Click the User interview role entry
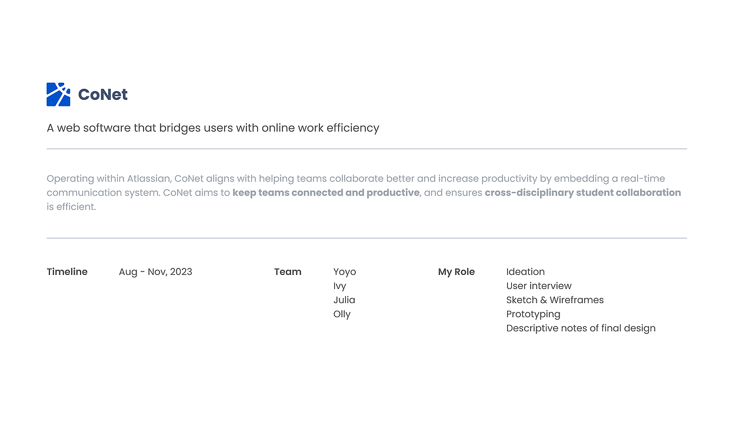 [x=539, y=286]
